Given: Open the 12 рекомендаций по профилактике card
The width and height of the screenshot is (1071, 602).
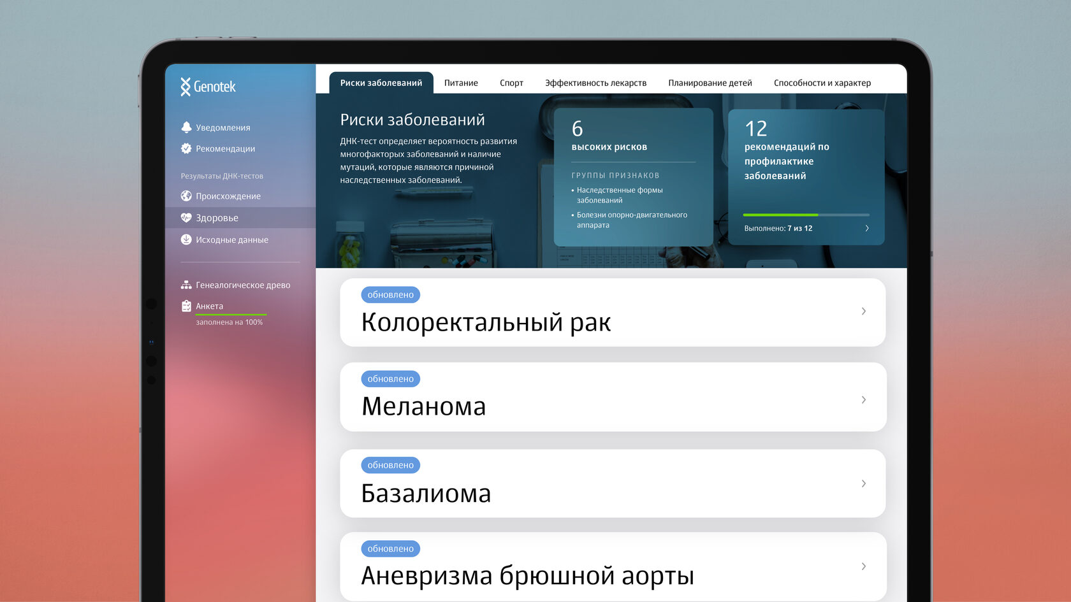Looking at the screenshot, I should click(x=806, y=177).
